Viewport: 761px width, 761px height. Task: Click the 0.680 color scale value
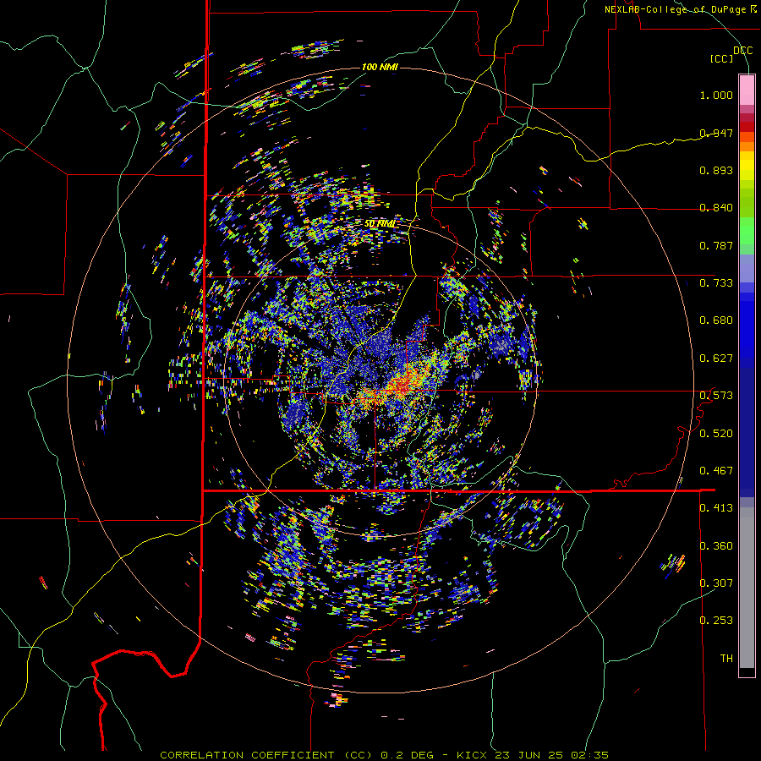(x=716, y=320)
